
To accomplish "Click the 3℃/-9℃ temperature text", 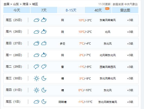I will click(x=85, y=79).
